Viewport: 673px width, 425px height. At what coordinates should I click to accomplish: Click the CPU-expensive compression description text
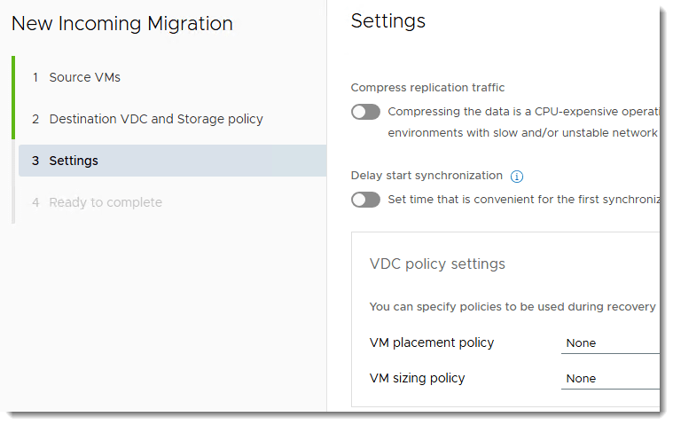(523, 112)
